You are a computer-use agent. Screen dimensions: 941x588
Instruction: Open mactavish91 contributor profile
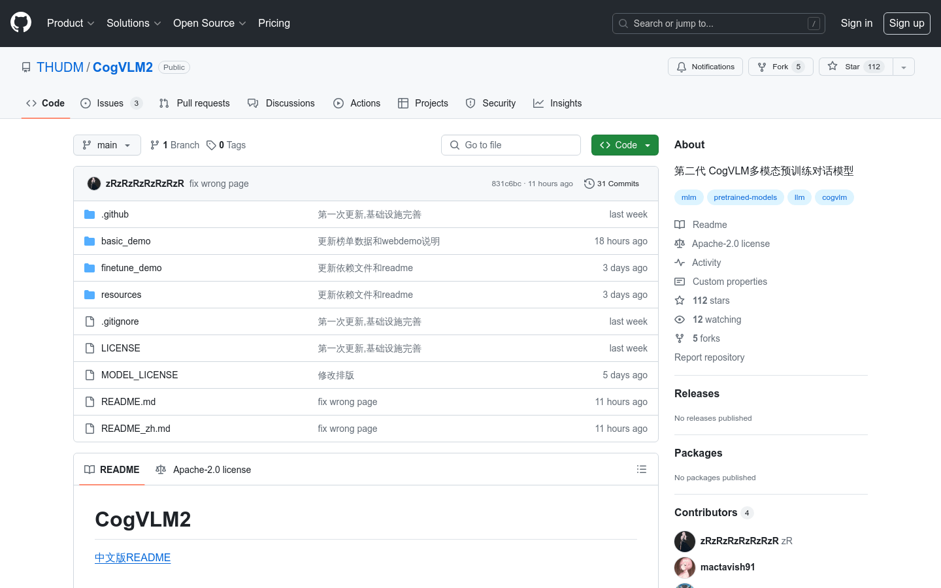pyautogui.click(x=727, y=567)
